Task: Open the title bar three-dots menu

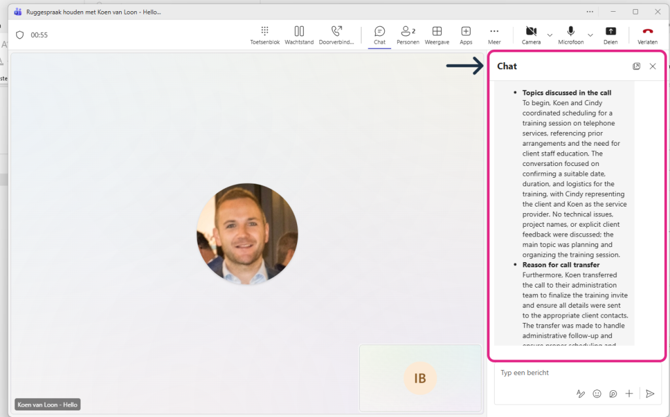Action: pyautogui.click(x=590, y=12)
